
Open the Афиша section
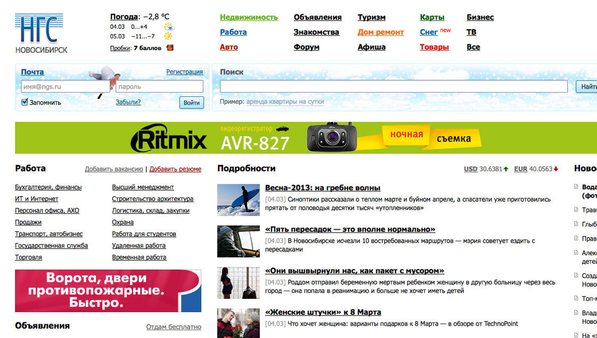coord(371,47)
